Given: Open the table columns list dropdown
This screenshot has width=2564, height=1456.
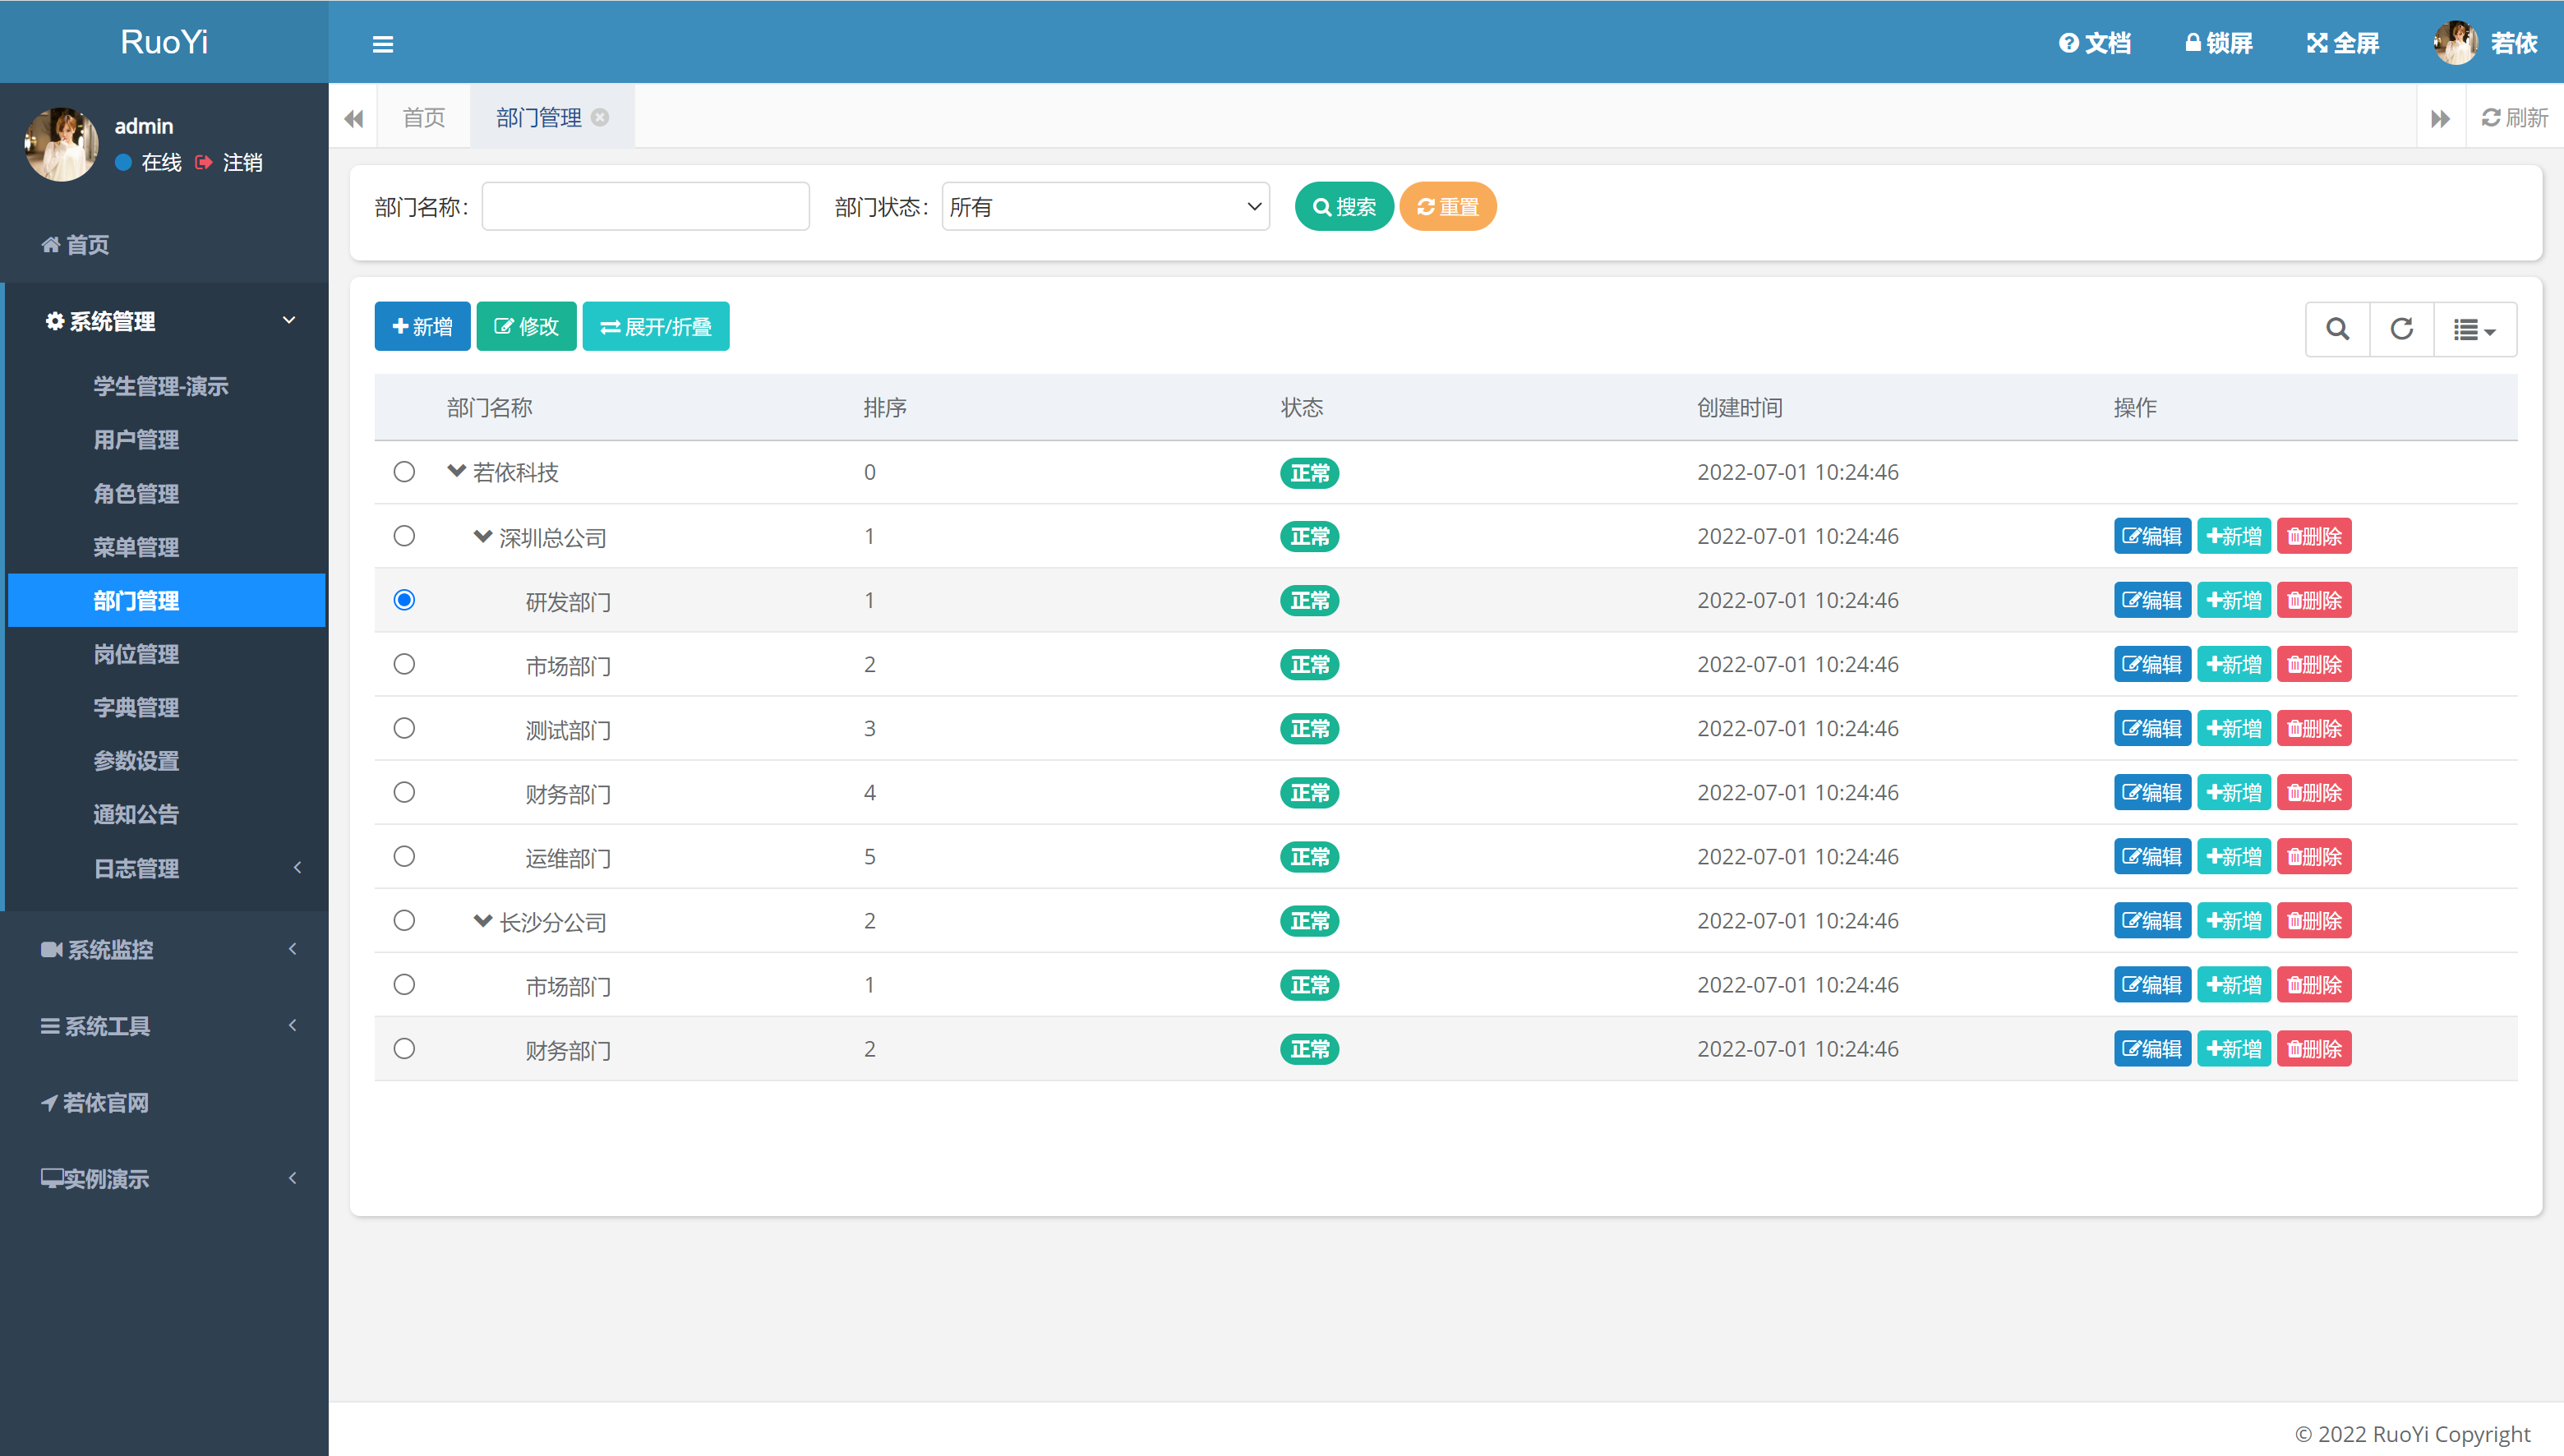Looking at the screenshot, I should coord(2475,329).
